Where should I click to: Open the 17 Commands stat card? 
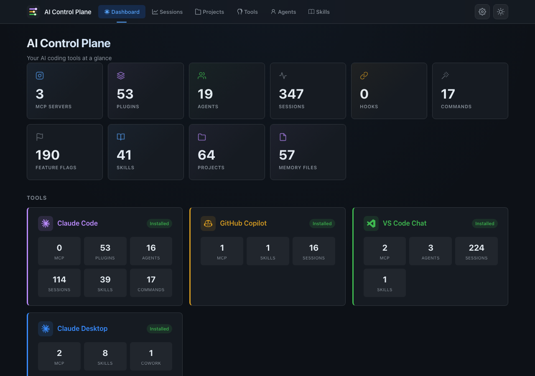(470, 91)
